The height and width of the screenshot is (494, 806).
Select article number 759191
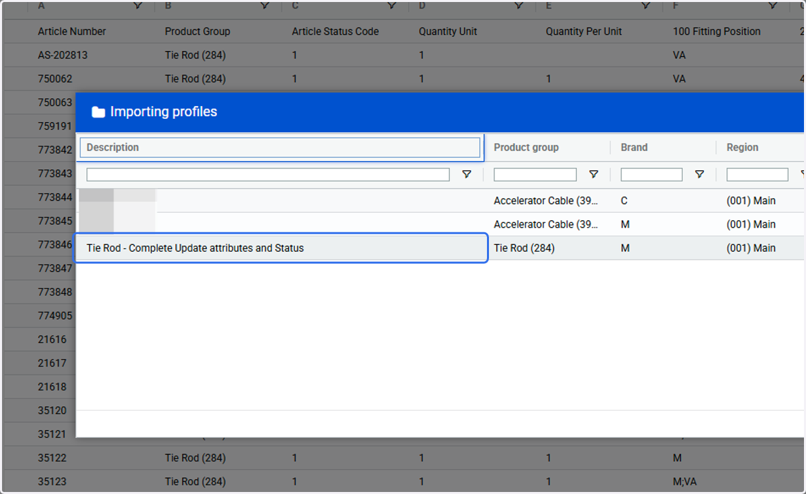[x=55, y=126]
